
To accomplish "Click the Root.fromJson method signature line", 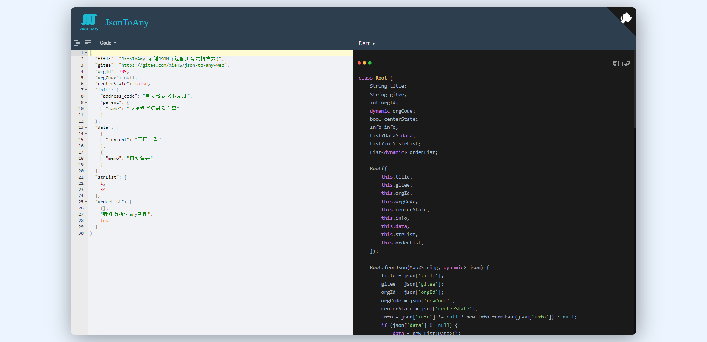I will (429, 268).
